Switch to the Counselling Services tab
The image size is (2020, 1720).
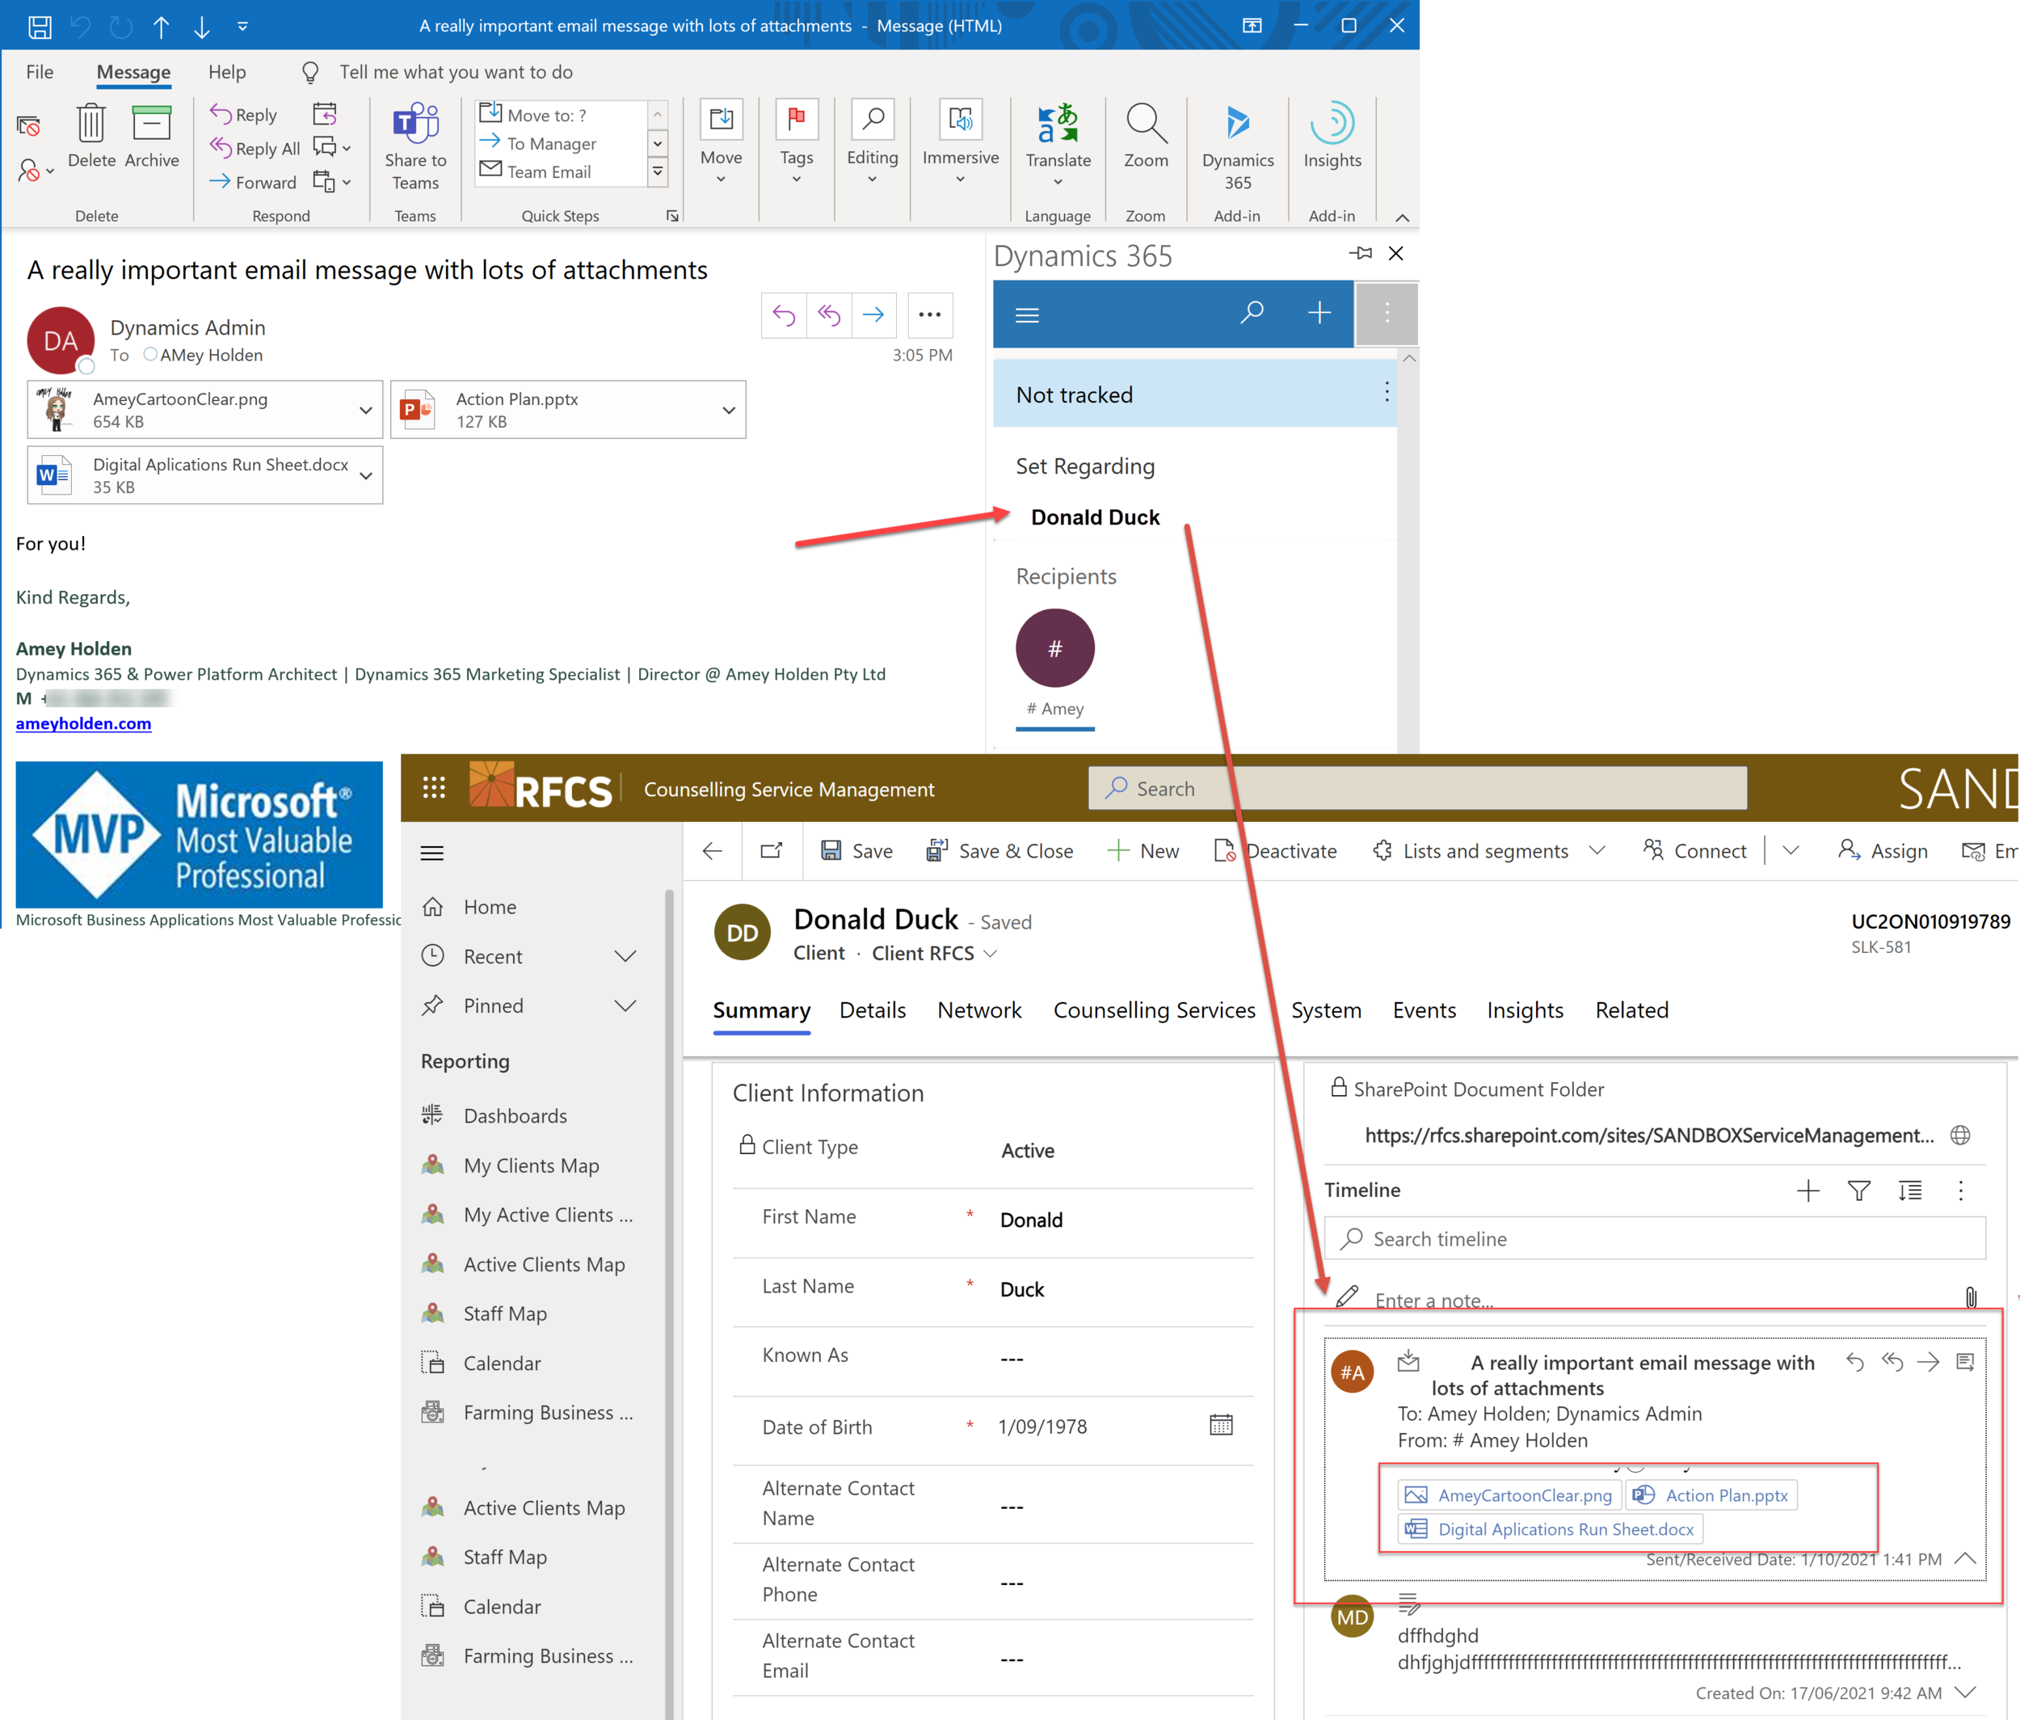click(1155, 1010)
